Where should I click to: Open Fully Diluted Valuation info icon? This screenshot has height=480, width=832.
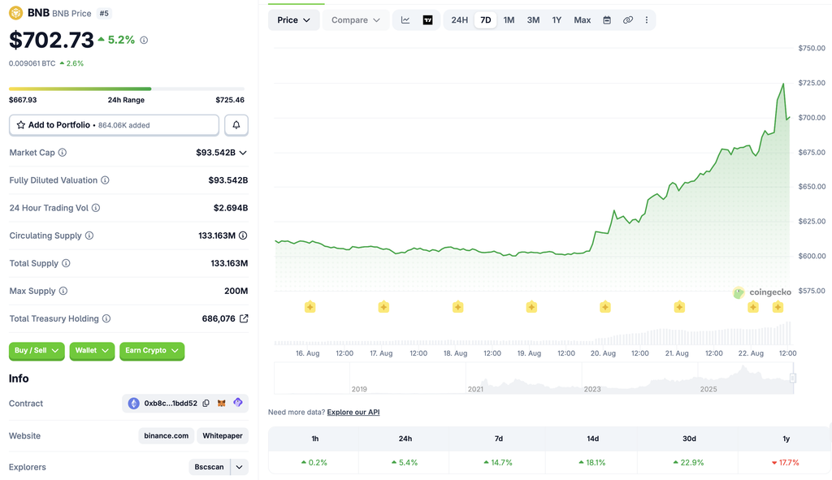click(105, 180)
